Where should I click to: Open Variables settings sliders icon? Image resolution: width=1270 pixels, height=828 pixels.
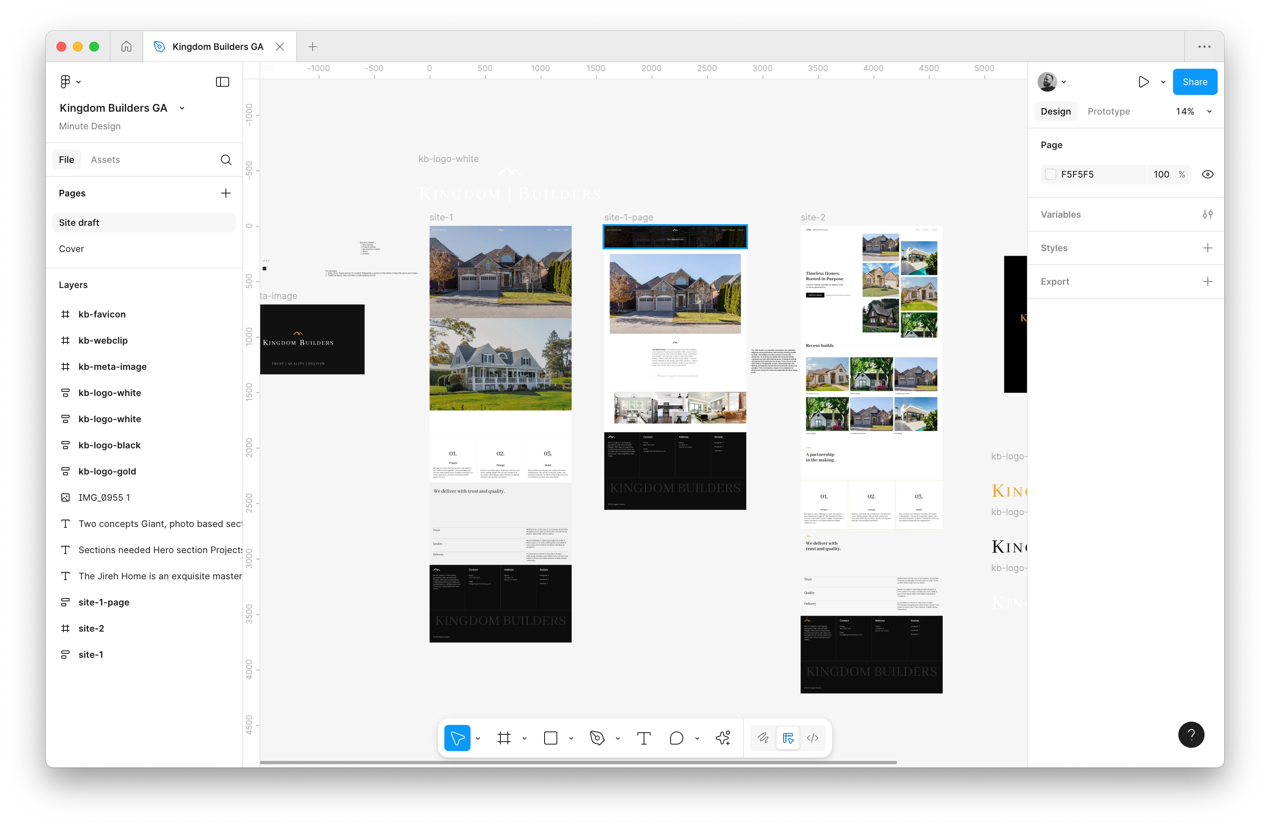pyautogui.click(x=1207, y=214)
